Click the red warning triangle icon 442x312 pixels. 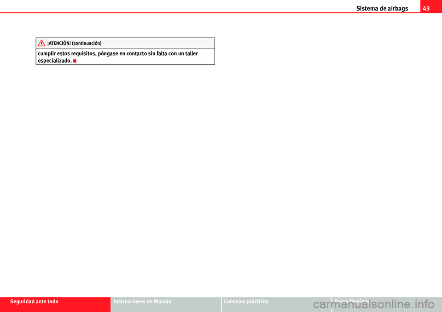coord(41,43)
